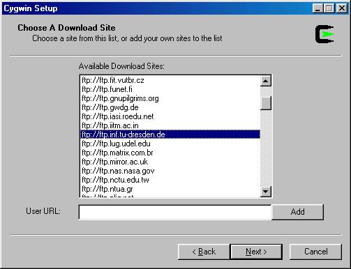Maximize the Cygwin Setup window
351x269 pixels.
329,8
